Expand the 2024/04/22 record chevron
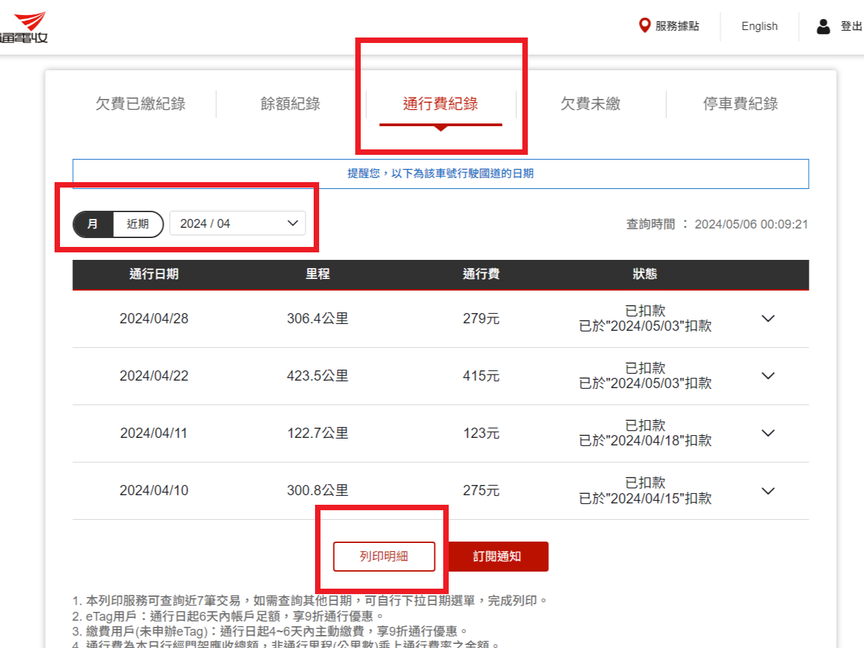Viewport: 864px width, 648px height. pyautogui.click(x=768, y=376)
